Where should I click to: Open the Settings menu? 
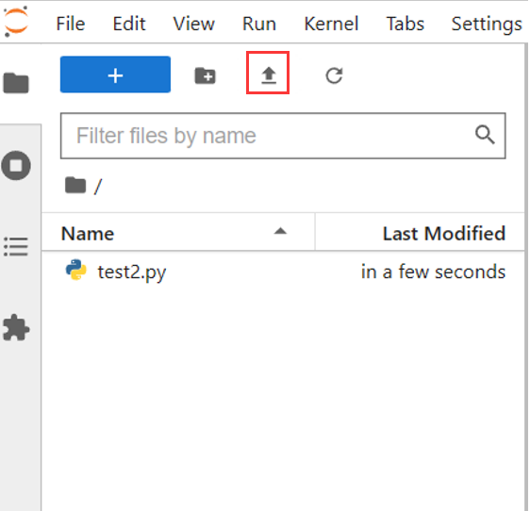click(487, 24)
